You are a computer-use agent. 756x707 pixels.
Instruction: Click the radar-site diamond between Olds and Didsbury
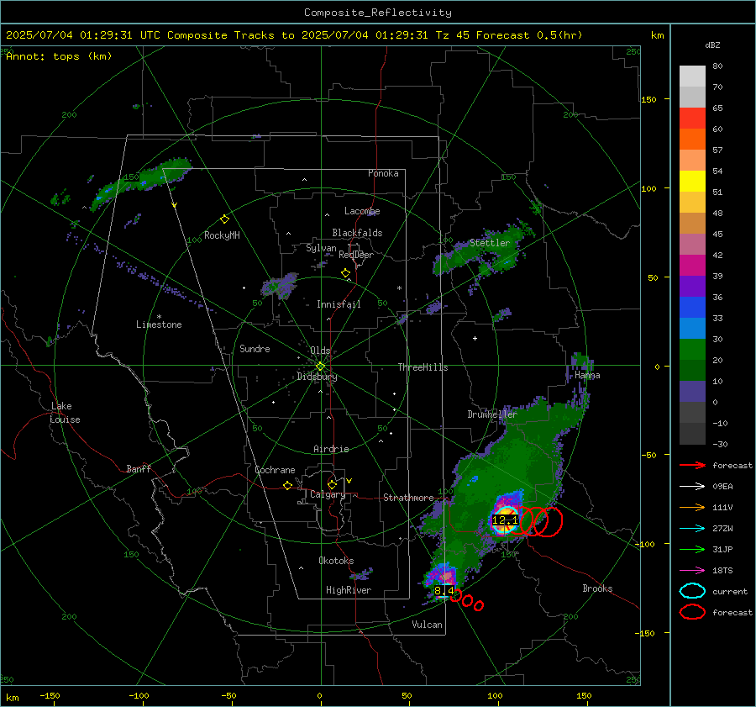tap(320, 367)
